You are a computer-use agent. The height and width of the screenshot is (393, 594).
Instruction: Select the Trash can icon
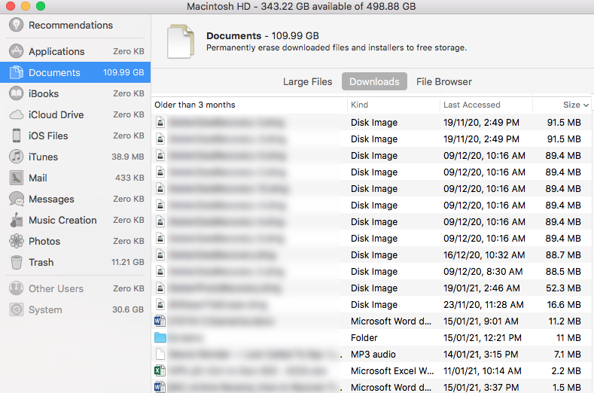(17, 262)
